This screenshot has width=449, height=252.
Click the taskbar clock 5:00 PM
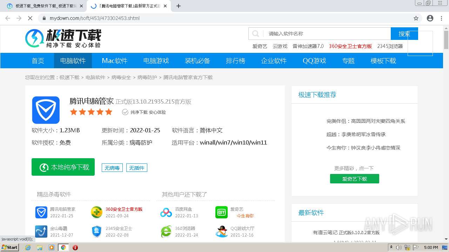click(431, 247)
